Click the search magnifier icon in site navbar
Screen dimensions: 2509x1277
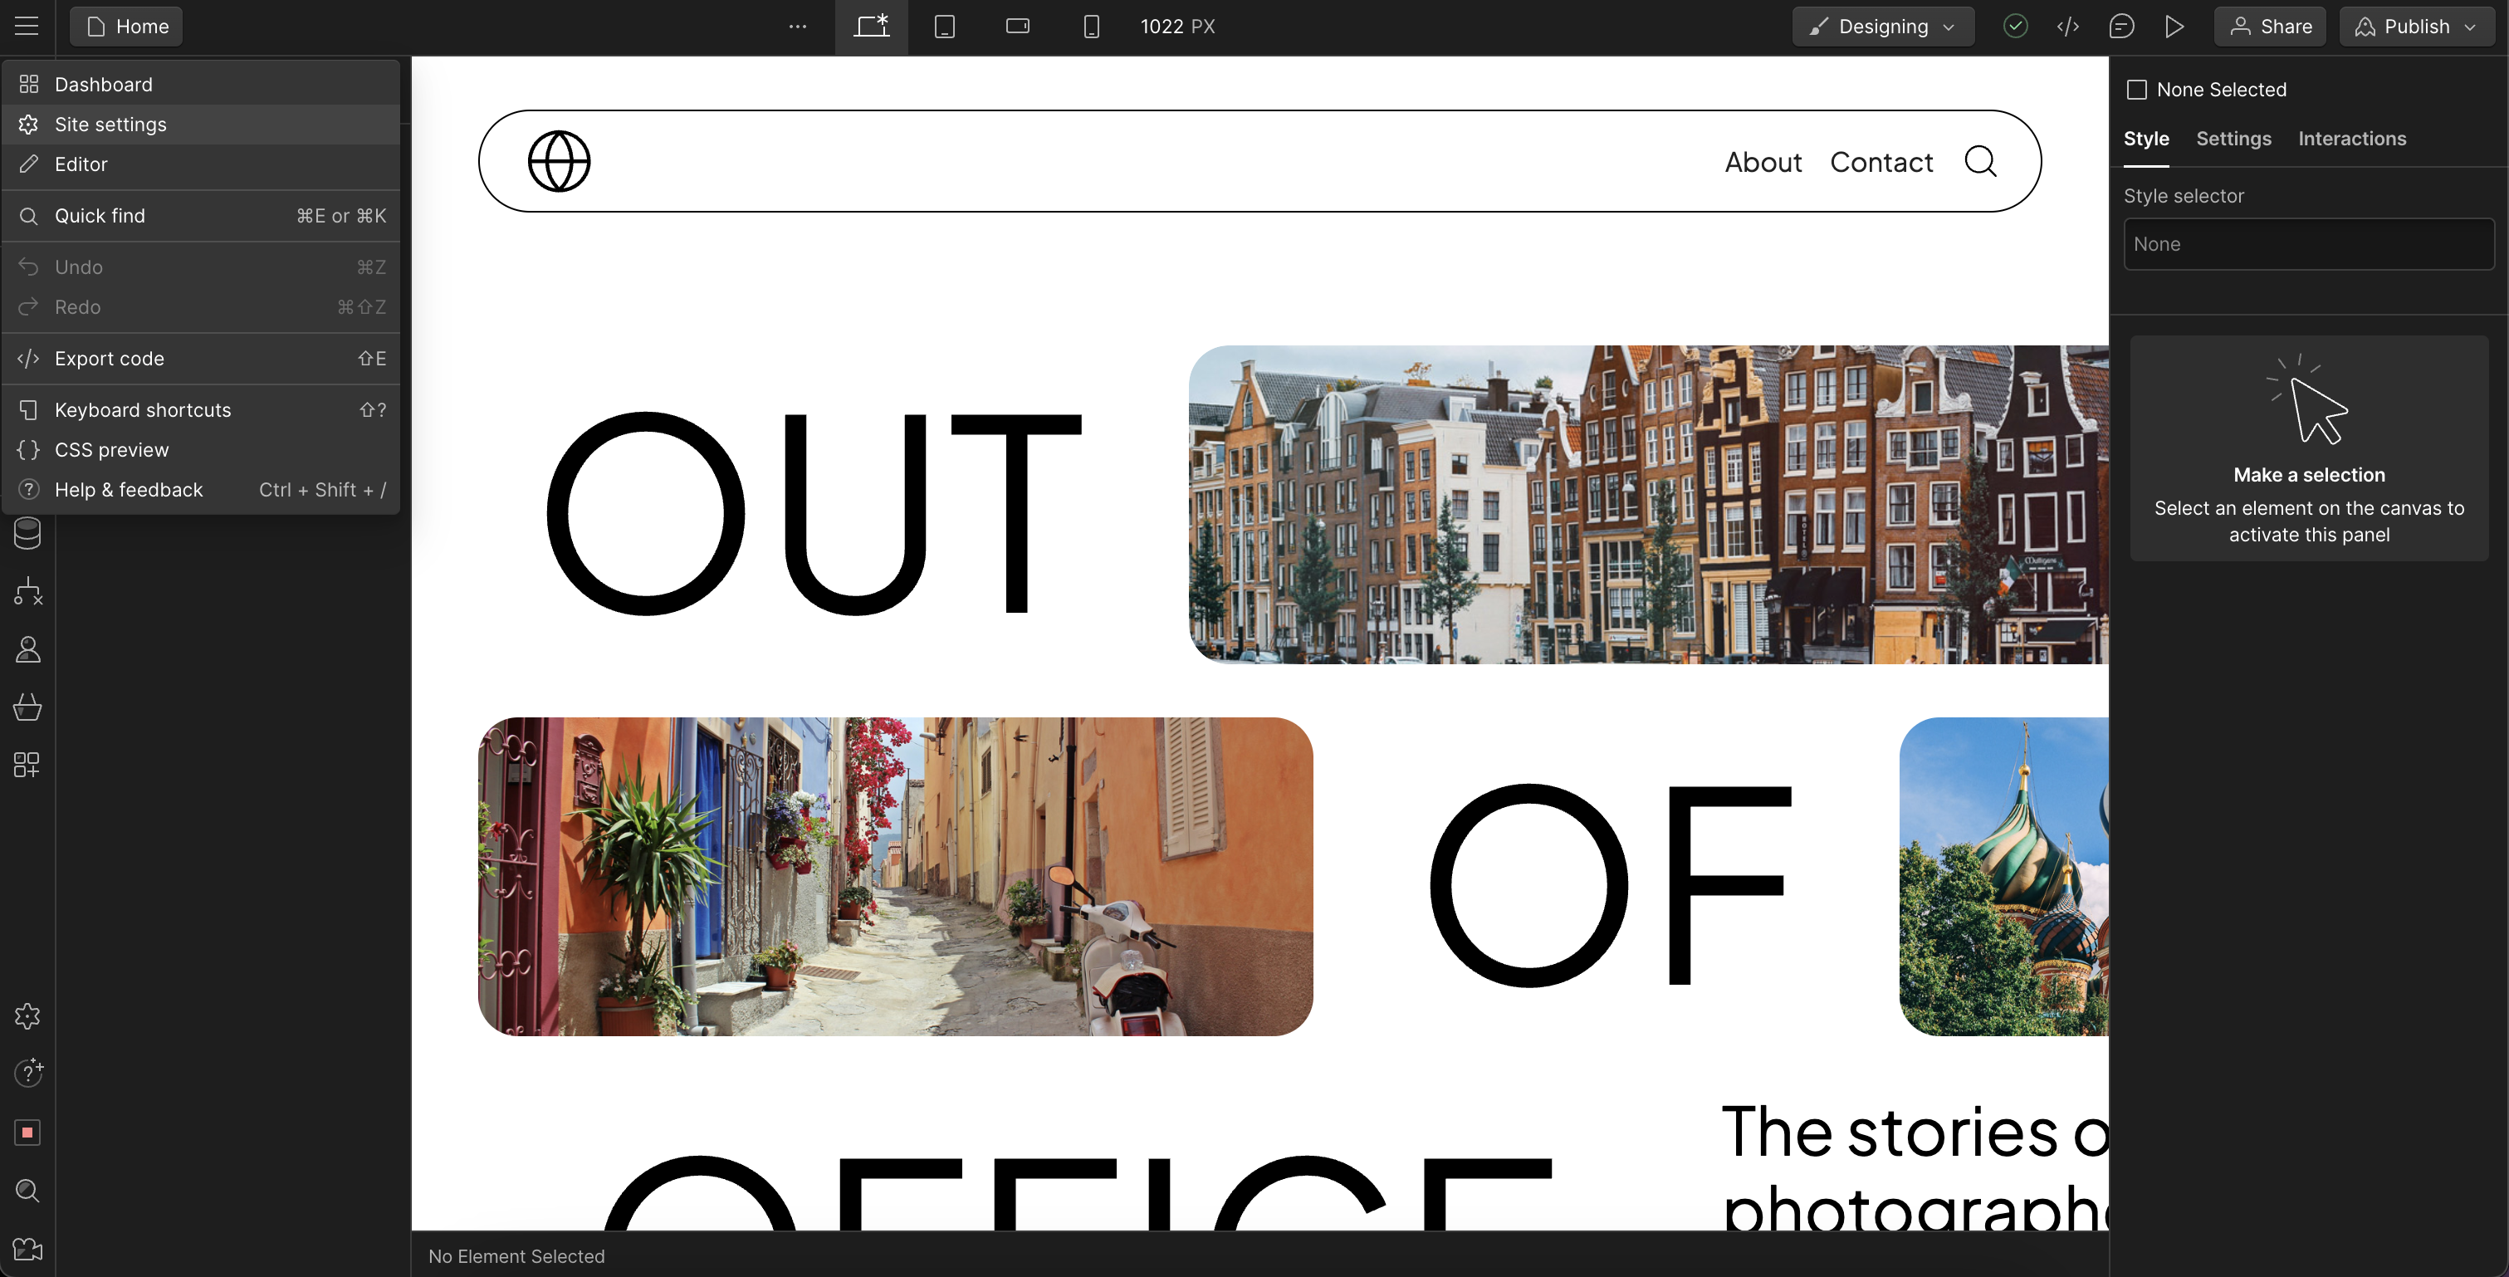point(1980,162)
